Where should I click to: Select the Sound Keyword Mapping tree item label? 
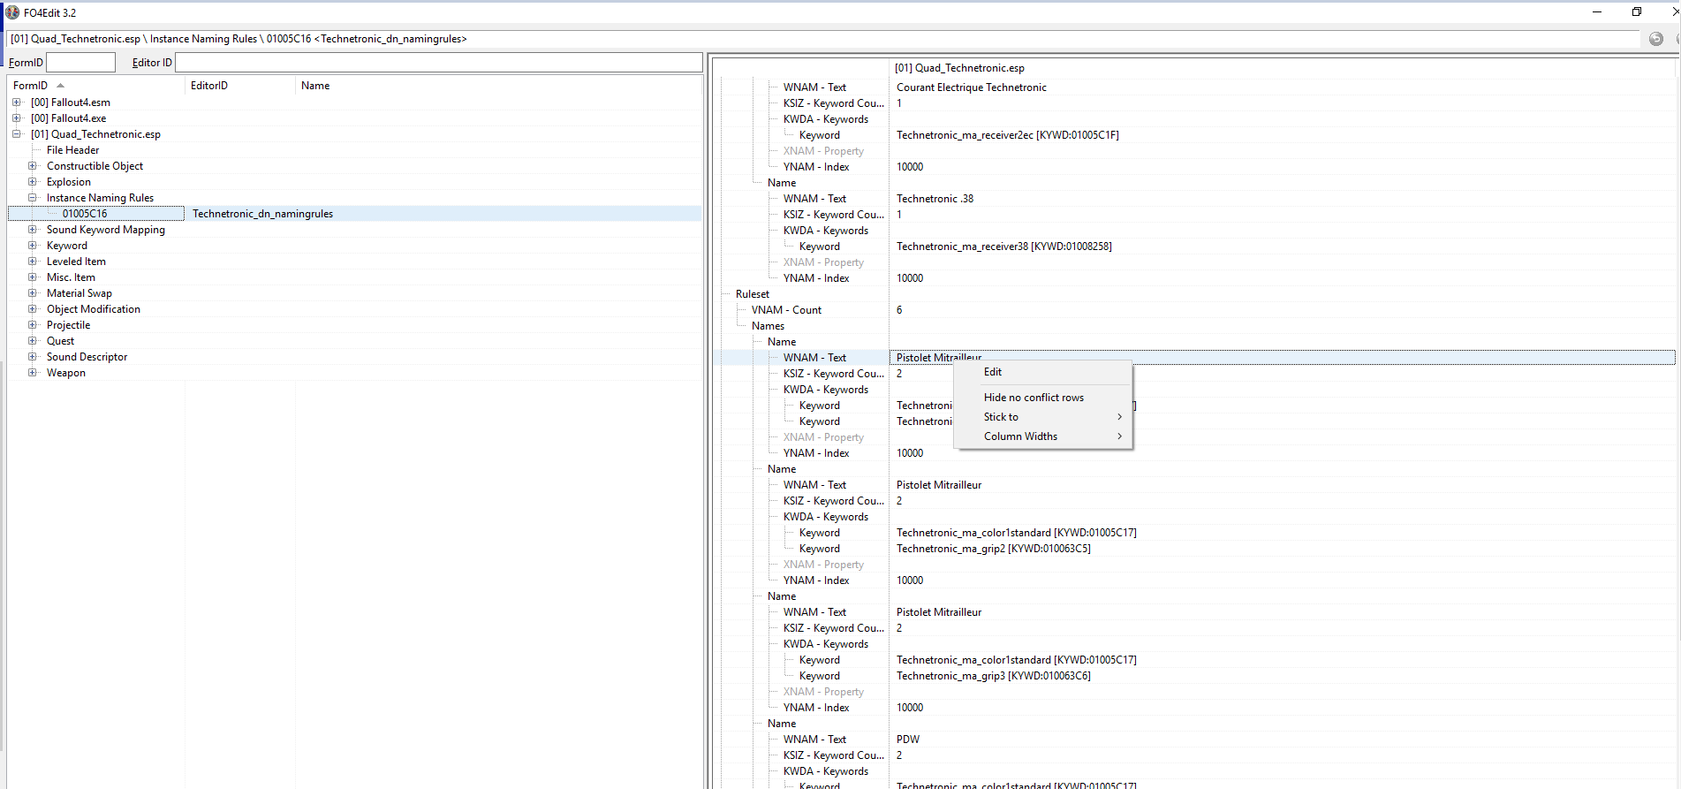tap(106, 230)
